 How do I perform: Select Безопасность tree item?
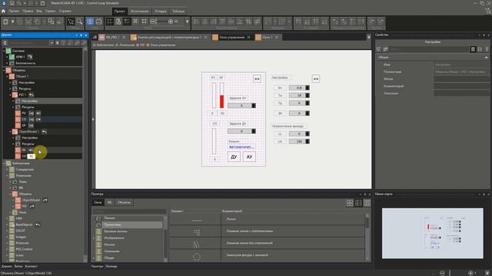pos(25,63)
